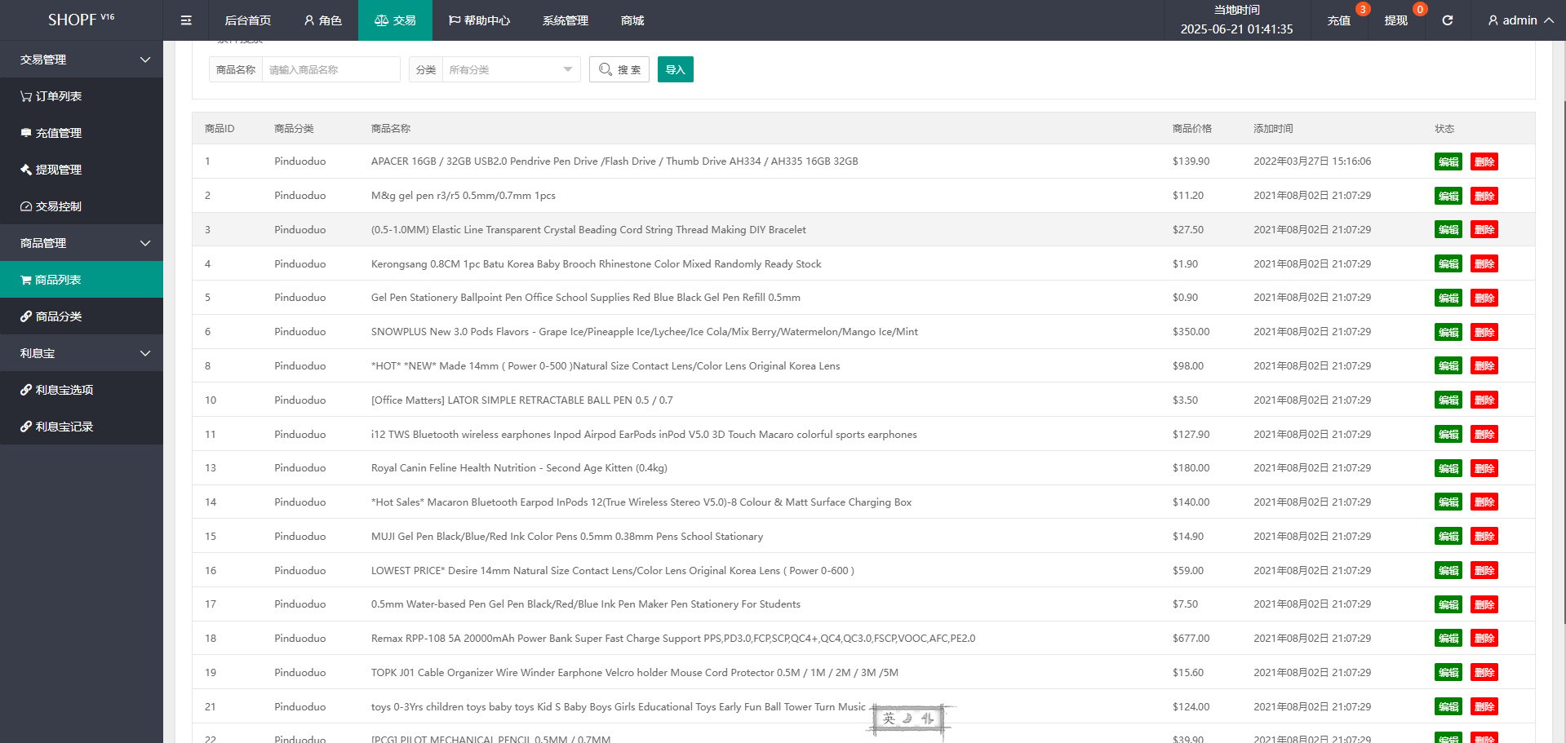This screenshot has height=743, width=1566.
Task: Expand the admin user menu
Action: (1519, 20)
